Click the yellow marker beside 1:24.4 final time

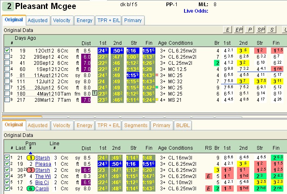pos(157,100)
